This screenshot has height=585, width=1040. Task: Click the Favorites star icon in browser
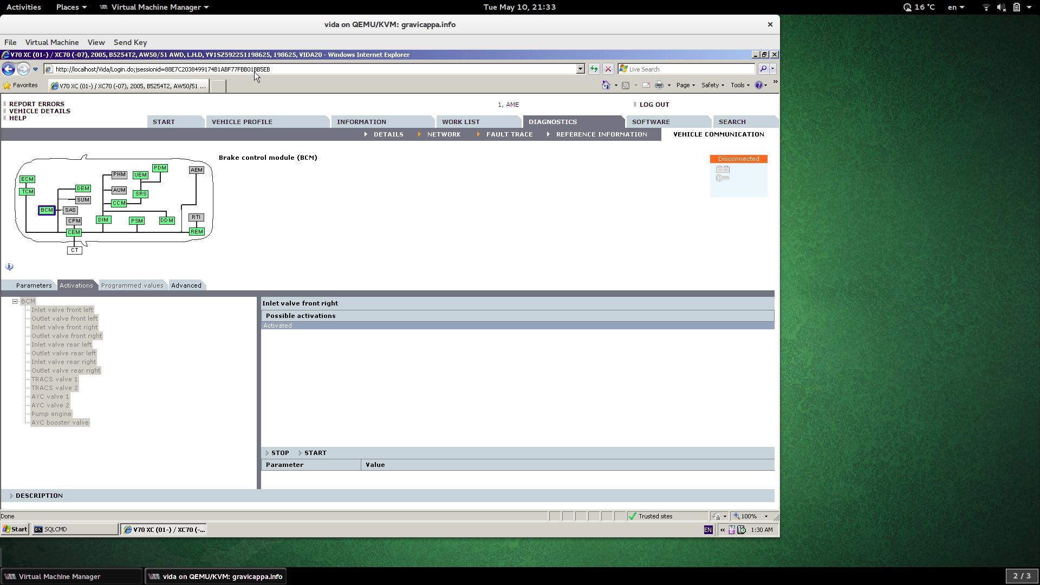pyautogui.click(x=7, y=85)
